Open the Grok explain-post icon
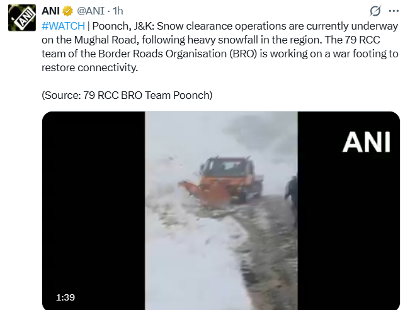 (375, 11)
